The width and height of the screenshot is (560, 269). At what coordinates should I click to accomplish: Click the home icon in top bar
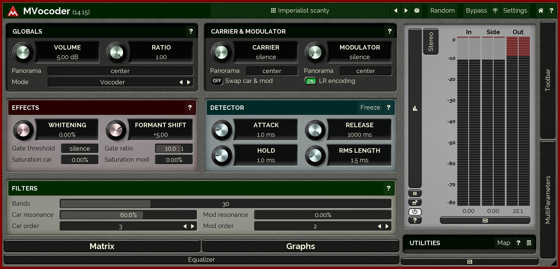[540, 11]
